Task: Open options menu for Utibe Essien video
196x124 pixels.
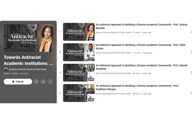Action: pyautogui.click(x=191, y=52)
